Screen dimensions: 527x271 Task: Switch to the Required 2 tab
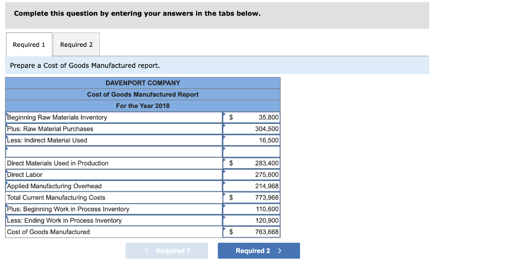tap(77, 44)
